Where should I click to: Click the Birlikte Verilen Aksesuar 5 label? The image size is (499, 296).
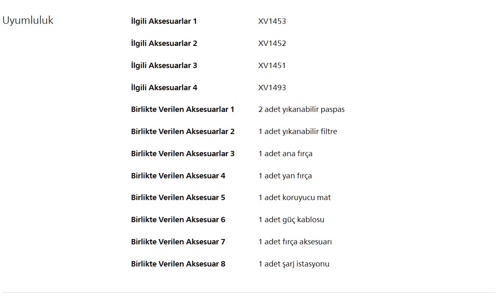(178, 198)
